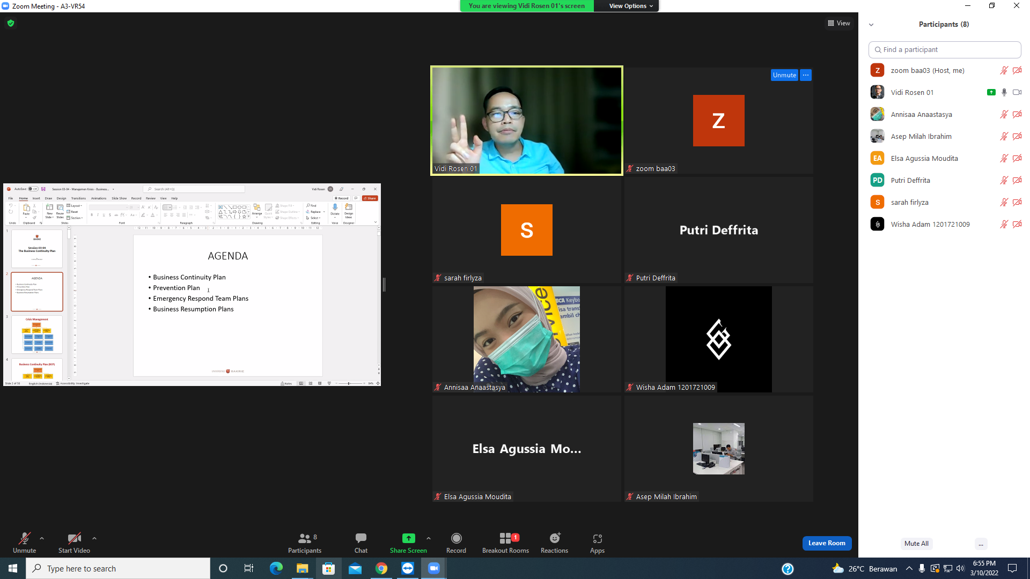Click Slide Sorter view icon in PowerPoint status bar
Viewport: 1030px width, 579px height.
[x=311, y=383]
